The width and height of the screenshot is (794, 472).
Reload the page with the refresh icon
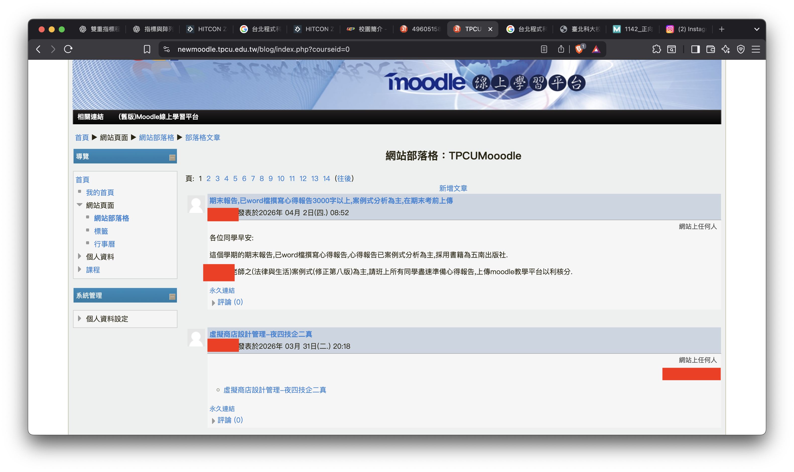pos(68,49)
